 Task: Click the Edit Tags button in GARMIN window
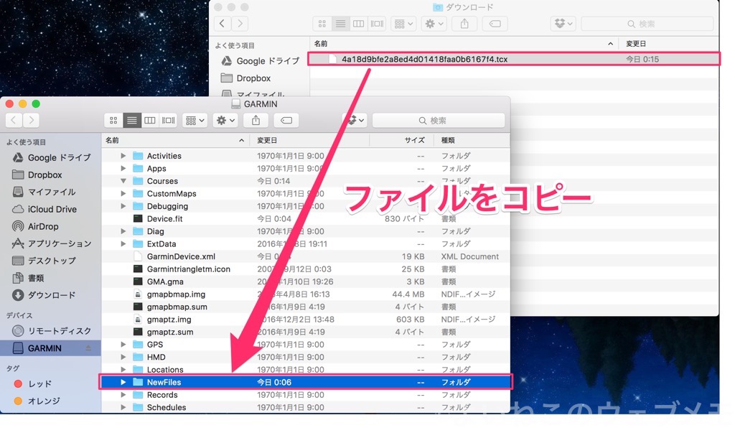[286, 121]
